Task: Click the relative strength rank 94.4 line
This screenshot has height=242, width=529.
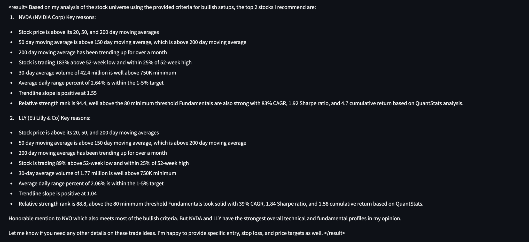Action: (241, 103)
